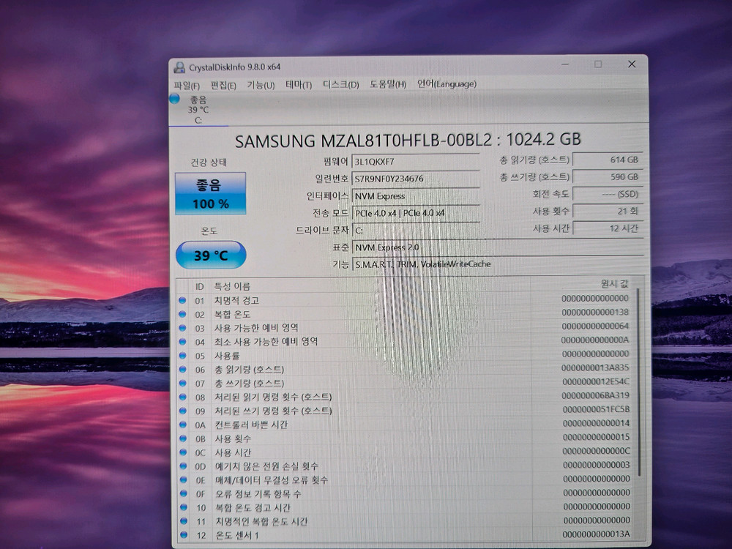Image resolution: width=732 pixels, height=549 pixels.
Task: Open the 디스크 menu
Action: pyautogui.click(x=339, y=85)
